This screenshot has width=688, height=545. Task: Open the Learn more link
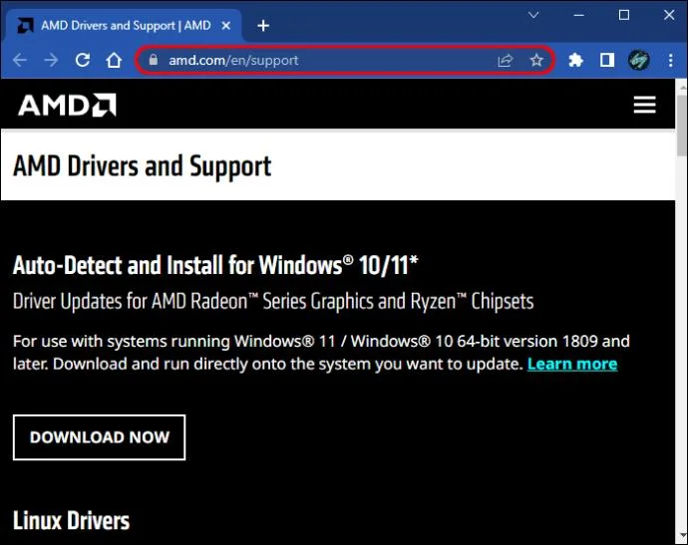(572, 364)
